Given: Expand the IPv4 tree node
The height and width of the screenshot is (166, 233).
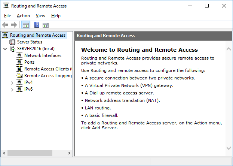Looking at the screenshot, I should click(x=12, y=83).
